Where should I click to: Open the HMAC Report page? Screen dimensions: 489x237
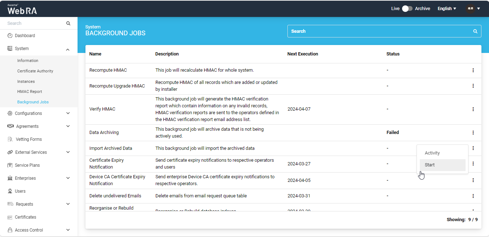[30, 92]
